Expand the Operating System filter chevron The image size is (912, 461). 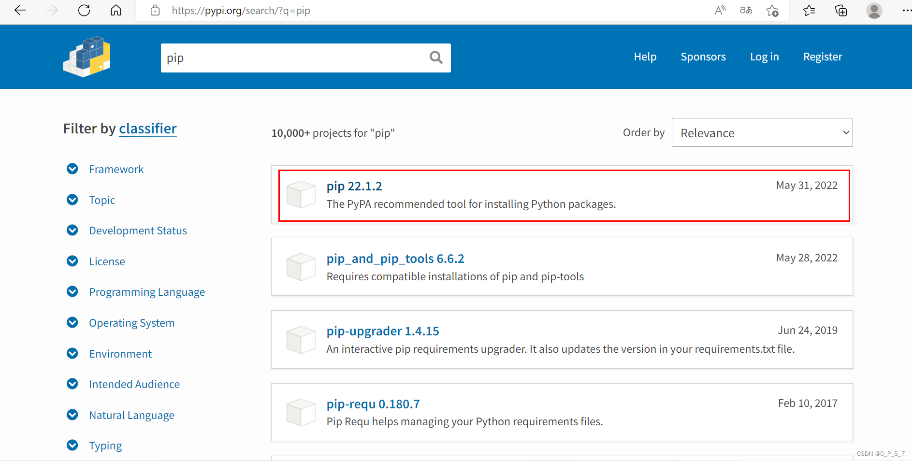[x=72, y=322]
